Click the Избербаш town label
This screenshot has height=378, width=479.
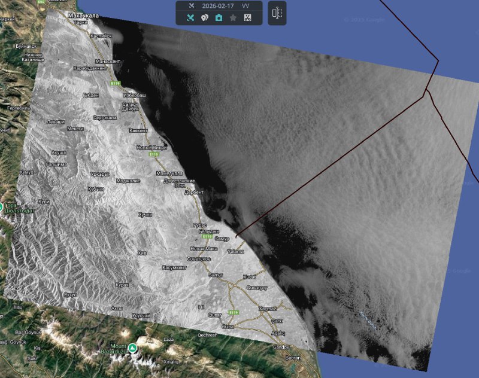pos(134,96)
